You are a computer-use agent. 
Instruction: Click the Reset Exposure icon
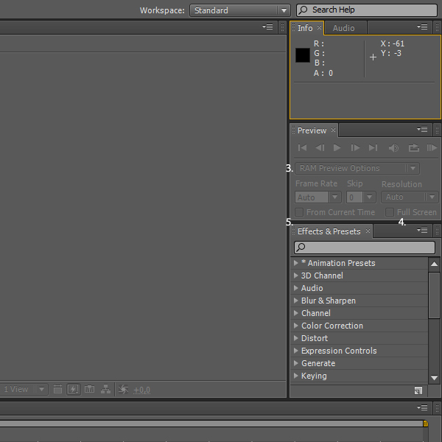123,389
